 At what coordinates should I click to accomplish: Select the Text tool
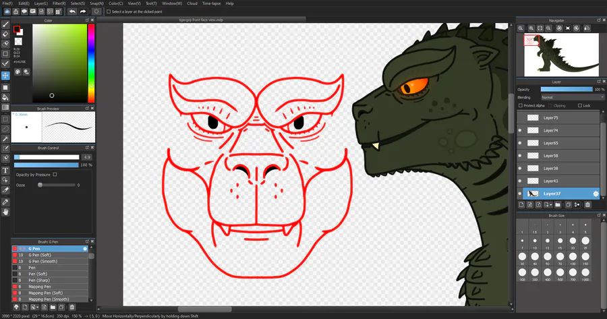[x=5, y=171]
